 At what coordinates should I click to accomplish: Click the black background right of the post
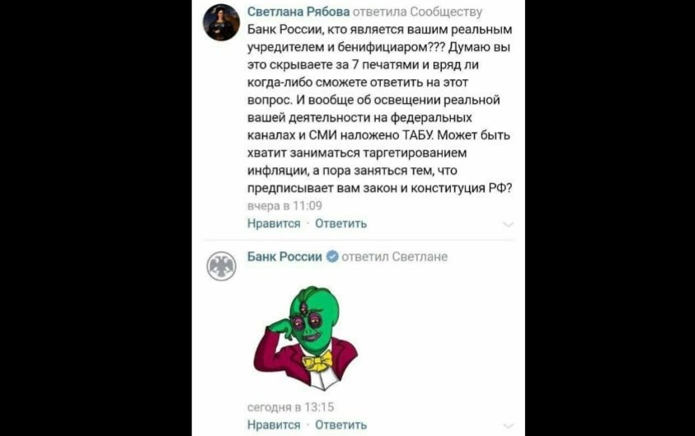point(610,218)
